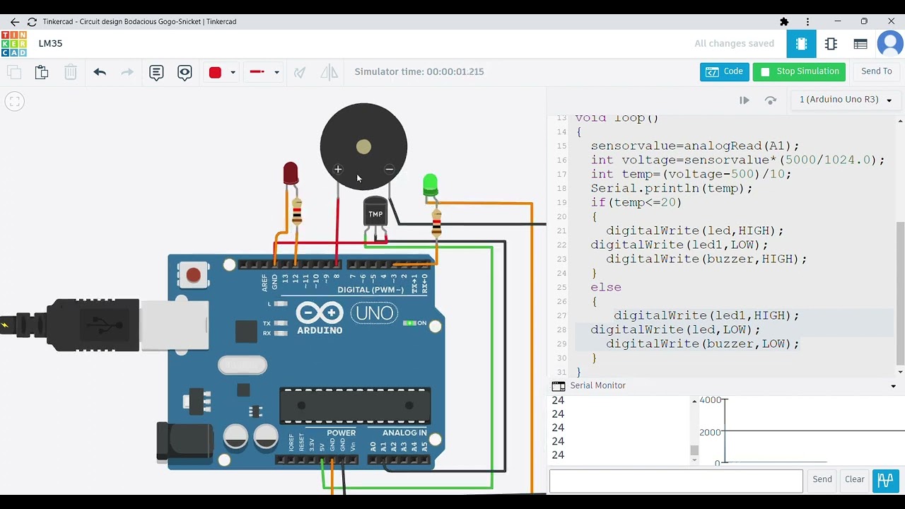Click Stop Simulation button
905x509 pixels.
coord(800,71)
